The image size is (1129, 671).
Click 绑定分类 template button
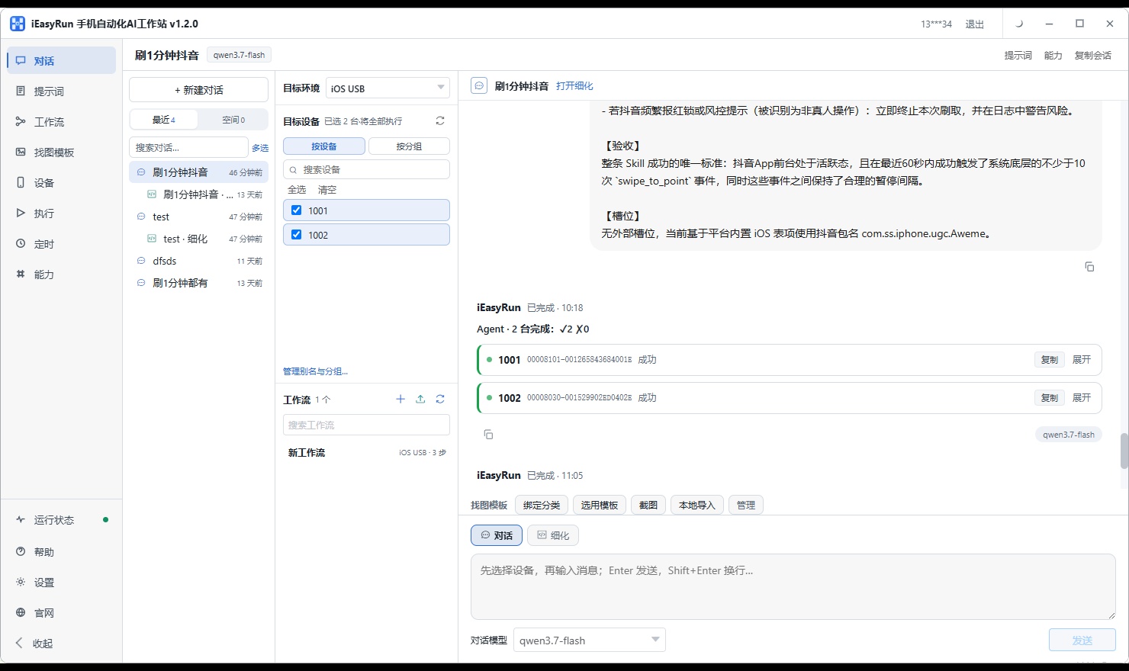coord(542,506)
